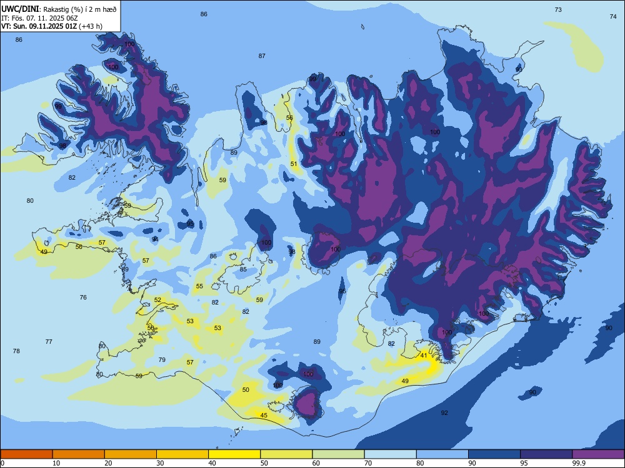Click the '99.9' tick label on the scale
625x468 pixels.
coord(579,463)
